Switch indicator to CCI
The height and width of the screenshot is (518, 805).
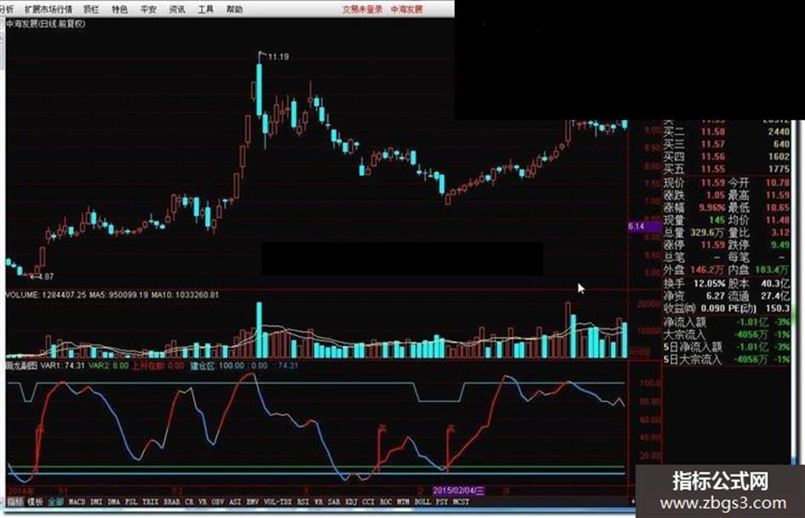click(369, 502)
